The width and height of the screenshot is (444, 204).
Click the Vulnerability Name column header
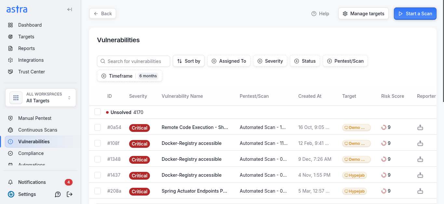pos(182,96)
